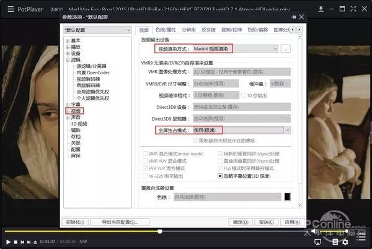Switch to the 色阶/偏移 tab
This screenshot has width=372, height=249.
pyautogui.click(x=258, y=30)
